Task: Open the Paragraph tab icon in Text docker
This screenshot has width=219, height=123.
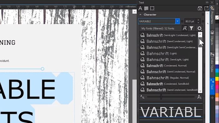Action: (146, 8)
